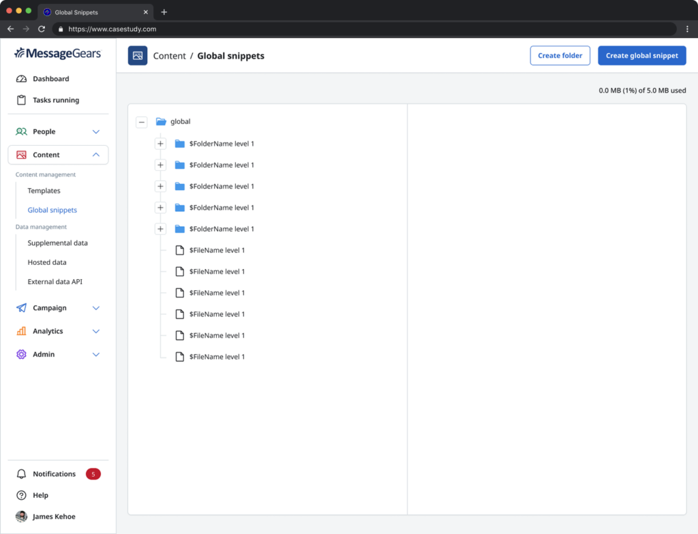Click the Dashboard gauge icon in sidebar
The height and width of the screenshot is (534, 698).
(21, 79)
